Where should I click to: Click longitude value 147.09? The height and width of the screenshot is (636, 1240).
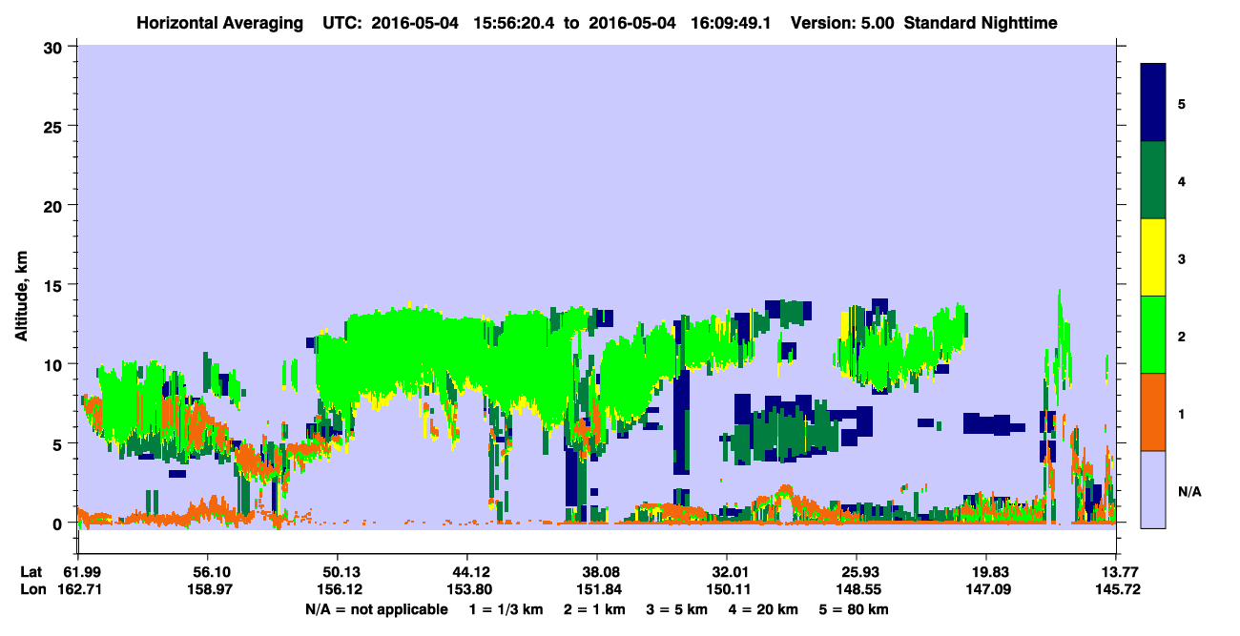986,590
